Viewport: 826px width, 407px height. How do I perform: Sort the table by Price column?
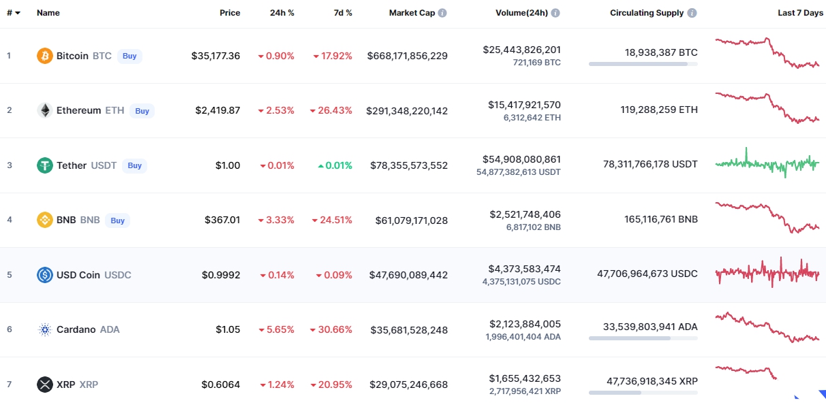[230, 13]
